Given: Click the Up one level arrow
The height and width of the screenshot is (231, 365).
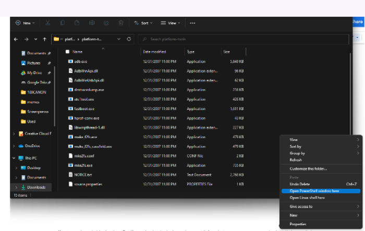Looking at the screenshot, I should point(45,39).
